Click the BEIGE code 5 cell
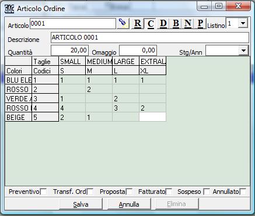This screenshot has height=216, width=255. [45, 117]
